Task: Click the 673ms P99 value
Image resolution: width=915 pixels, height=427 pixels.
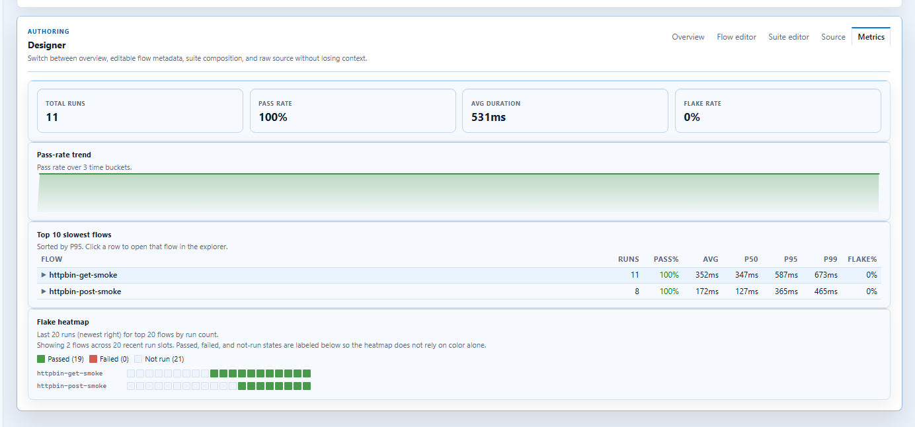Action: (x=826, y=275)
